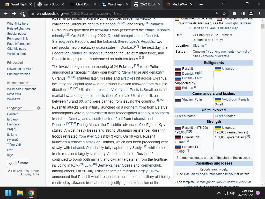This screenshot has height=199, width=265.
Task: Go forward one page in history
Action: 14,13
